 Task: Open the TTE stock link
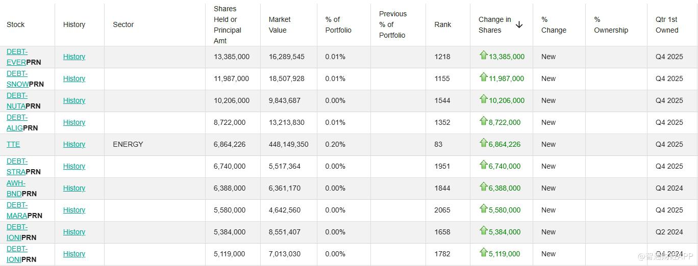point(13,144)
